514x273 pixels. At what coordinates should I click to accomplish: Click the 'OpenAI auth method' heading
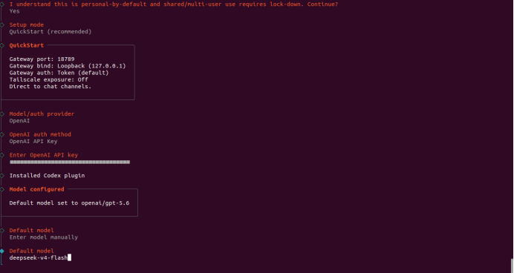tap(40, 134)
